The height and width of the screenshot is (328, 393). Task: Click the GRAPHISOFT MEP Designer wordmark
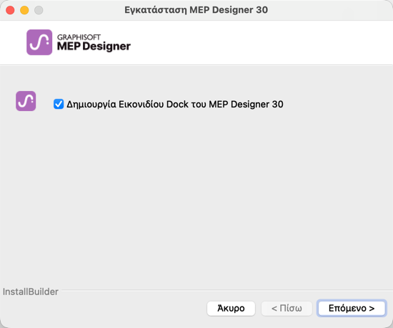click(x=94, y=42)
